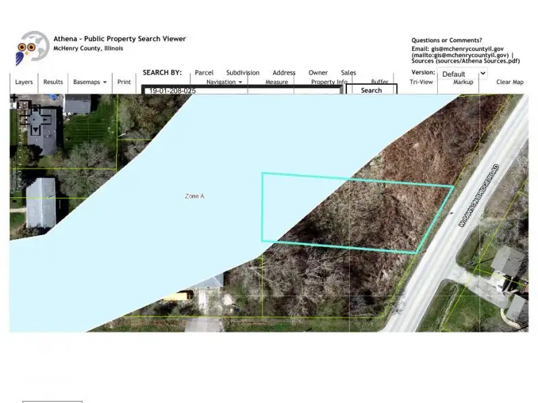Select the Measure tool

click(276, 82)
